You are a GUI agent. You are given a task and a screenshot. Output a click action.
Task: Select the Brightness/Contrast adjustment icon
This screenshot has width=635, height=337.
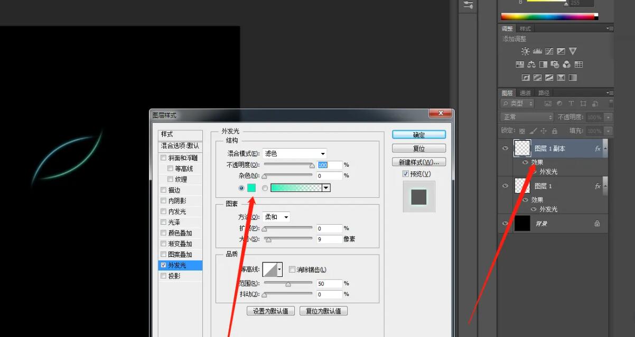[526, 51]
